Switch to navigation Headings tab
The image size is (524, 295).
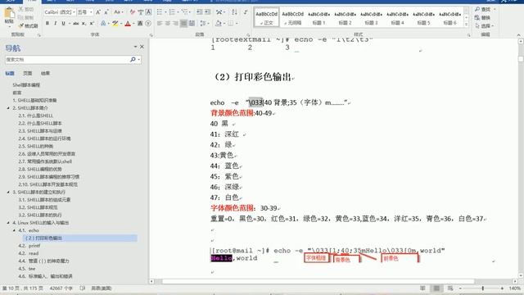(10, 73)
